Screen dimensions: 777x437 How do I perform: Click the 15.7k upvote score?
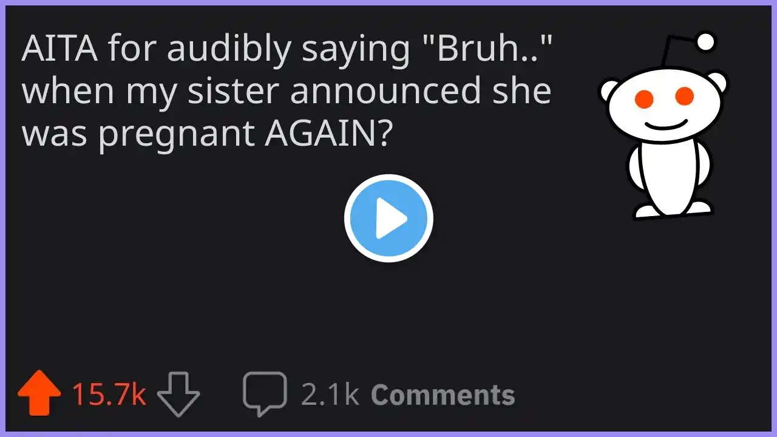(x=109, y=395)
